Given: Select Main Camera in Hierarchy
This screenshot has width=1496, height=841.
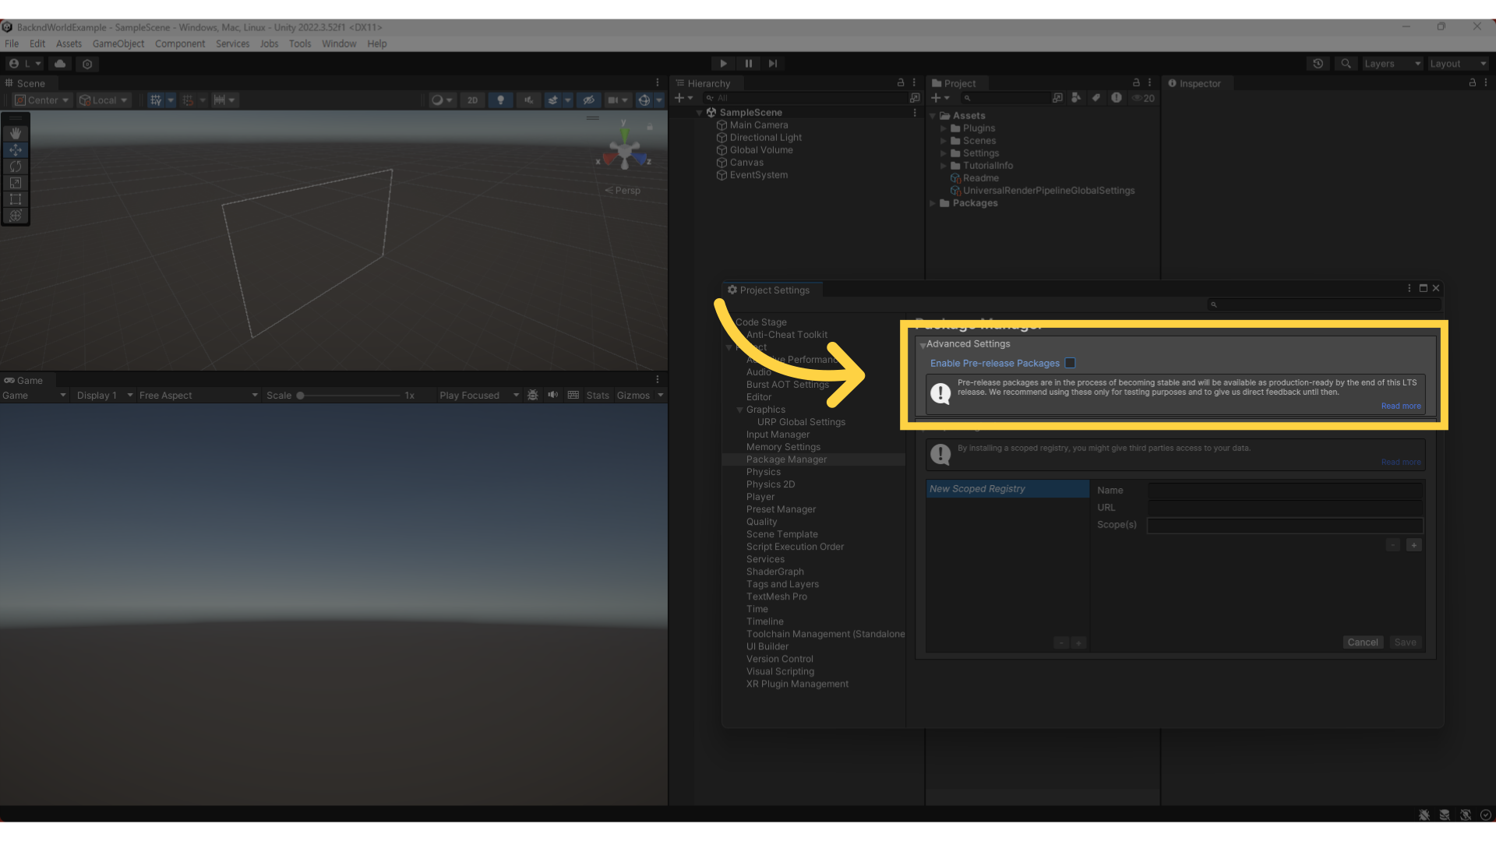Looking at the screenshot, I should (x=759, y=125).
